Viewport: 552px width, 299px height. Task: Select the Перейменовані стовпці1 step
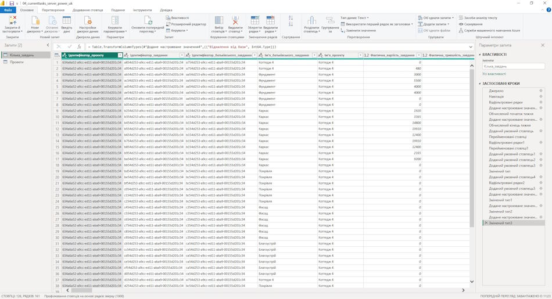pos(514,148)
